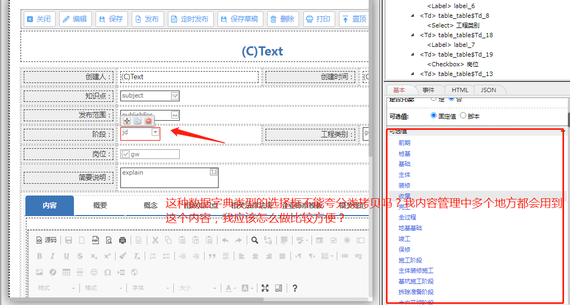Open the 大小 size dropdown
570x305 pixels.
coord(196,288)
